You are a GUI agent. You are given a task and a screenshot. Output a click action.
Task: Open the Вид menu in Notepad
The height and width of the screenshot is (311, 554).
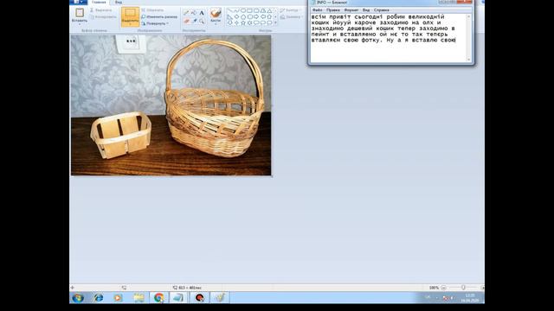366,10
